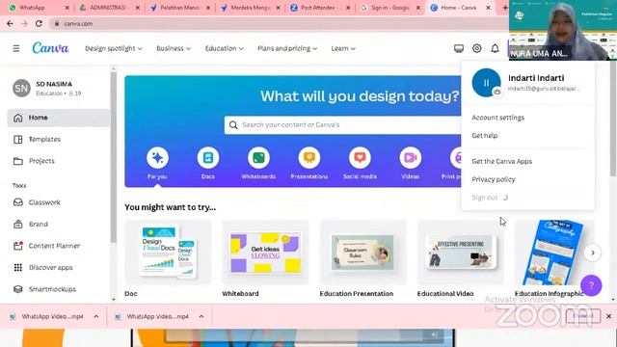Click the search magnifier icon
Screen dimensions: 617x347
coord(233,125)
